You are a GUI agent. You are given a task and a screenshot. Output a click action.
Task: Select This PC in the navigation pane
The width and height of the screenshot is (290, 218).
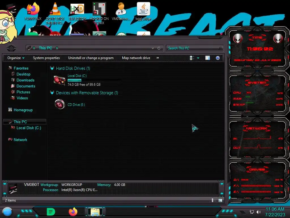24,121
